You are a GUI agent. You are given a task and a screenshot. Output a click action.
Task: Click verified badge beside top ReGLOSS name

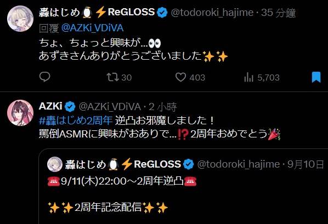[162, 13]
